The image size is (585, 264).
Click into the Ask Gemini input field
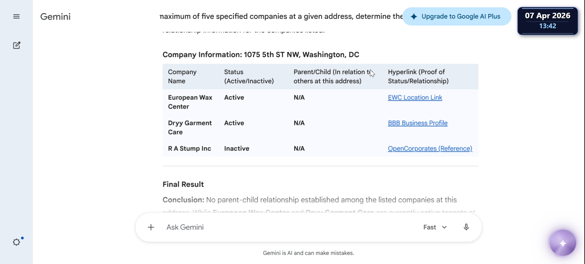coord(286,227)
